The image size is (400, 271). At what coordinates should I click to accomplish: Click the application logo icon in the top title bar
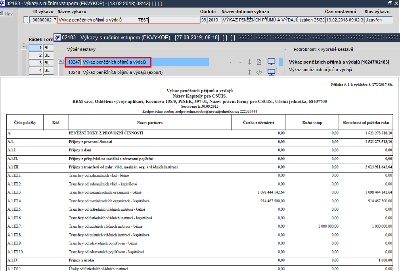click(2, 3)
